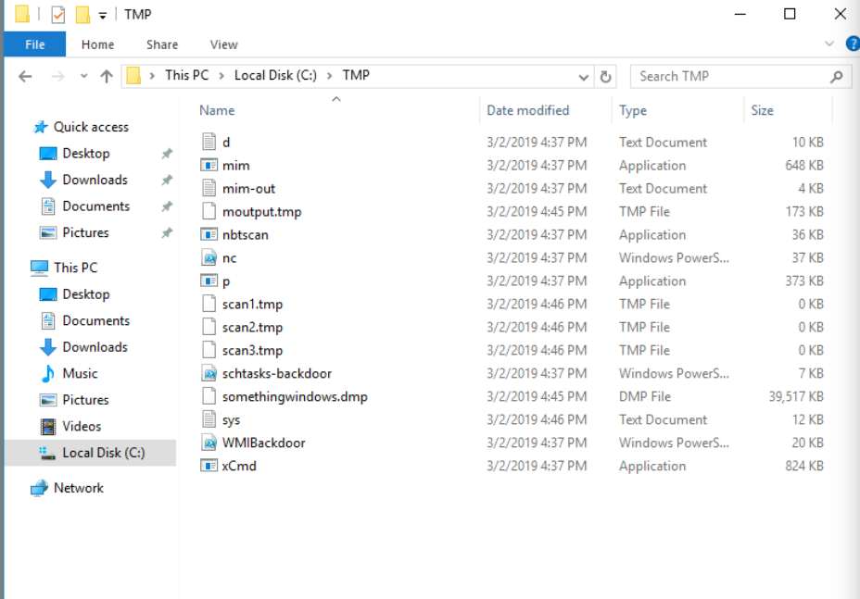Switch to the View ribbon tab
This screenshot has width=860, height=599.
(223, 44)
